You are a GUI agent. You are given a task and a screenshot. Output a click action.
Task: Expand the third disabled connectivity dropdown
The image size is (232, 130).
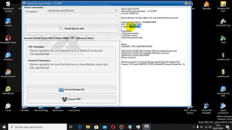(71, 21)
